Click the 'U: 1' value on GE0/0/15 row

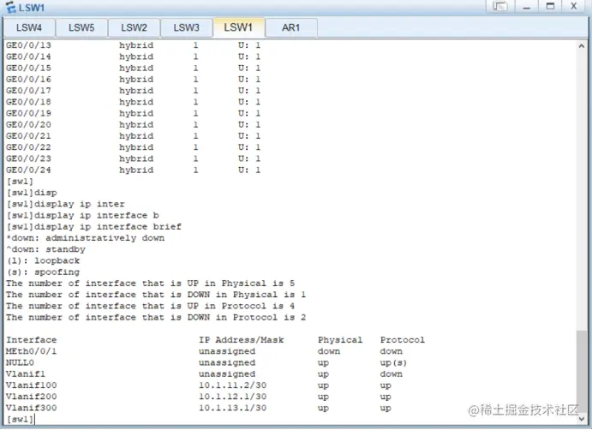(x=249, y=68)
